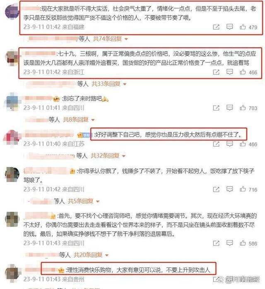Expand the 共33条回复 replies
The image size is (265, 289).
109,84
